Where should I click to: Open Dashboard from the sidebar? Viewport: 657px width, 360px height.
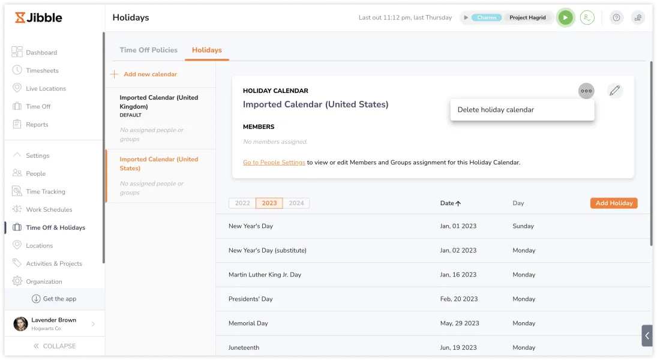coord(41,53)
